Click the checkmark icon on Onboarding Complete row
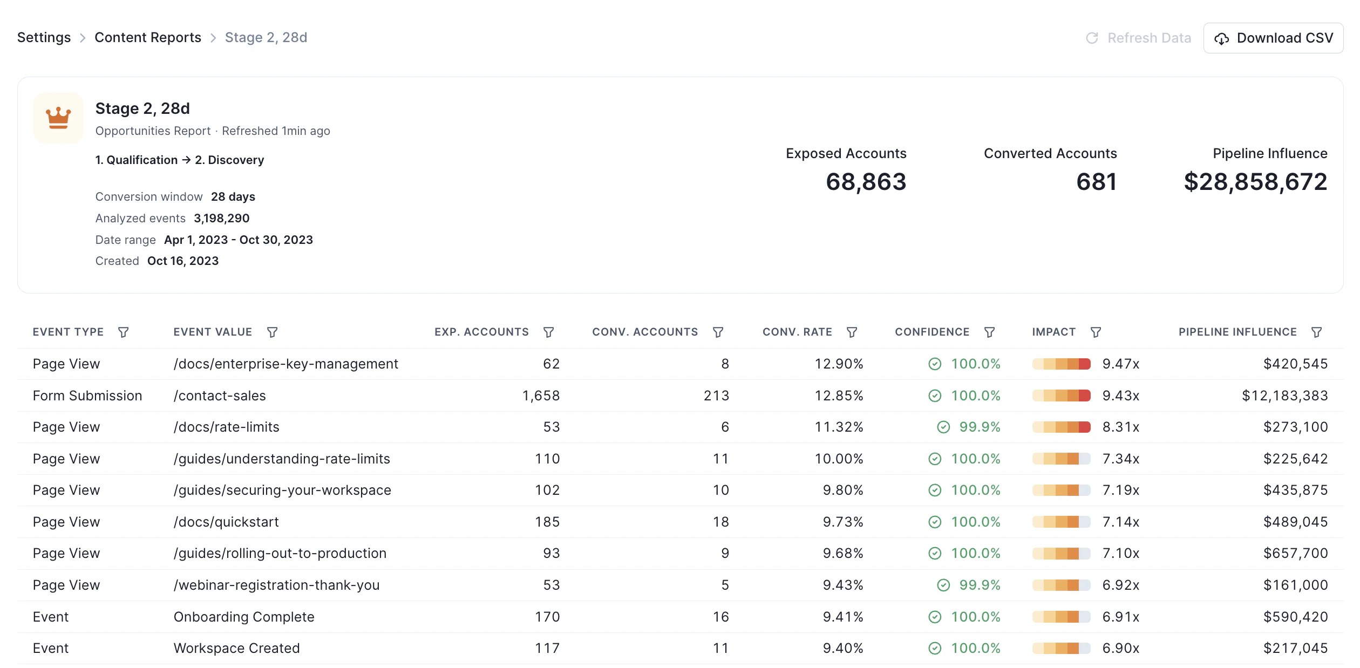The image size is (1360, 668). pyautogui.click(x=934, y=616)
